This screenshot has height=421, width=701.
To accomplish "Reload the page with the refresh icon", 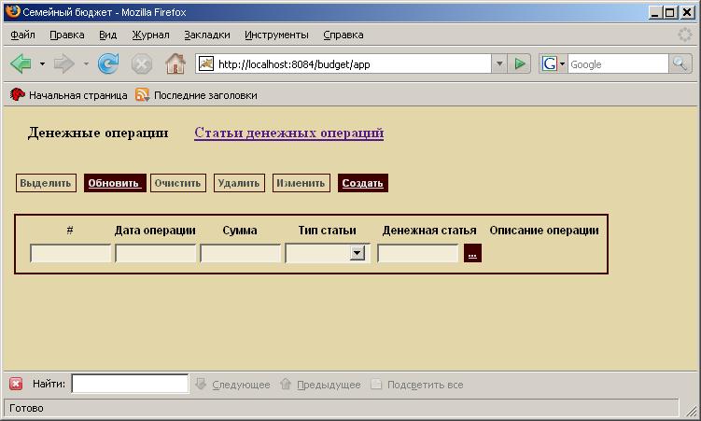I will tap(108, 63).
